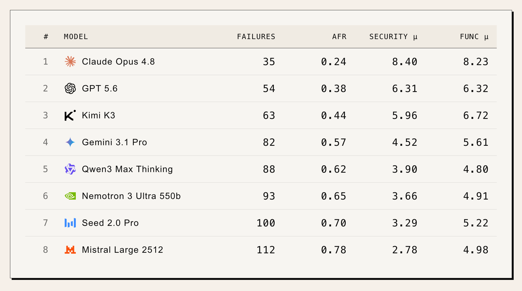Click the Nemotron green NVIDIA eye icon
This screenshot has height=291, width=522.
(x=70, y=196)
